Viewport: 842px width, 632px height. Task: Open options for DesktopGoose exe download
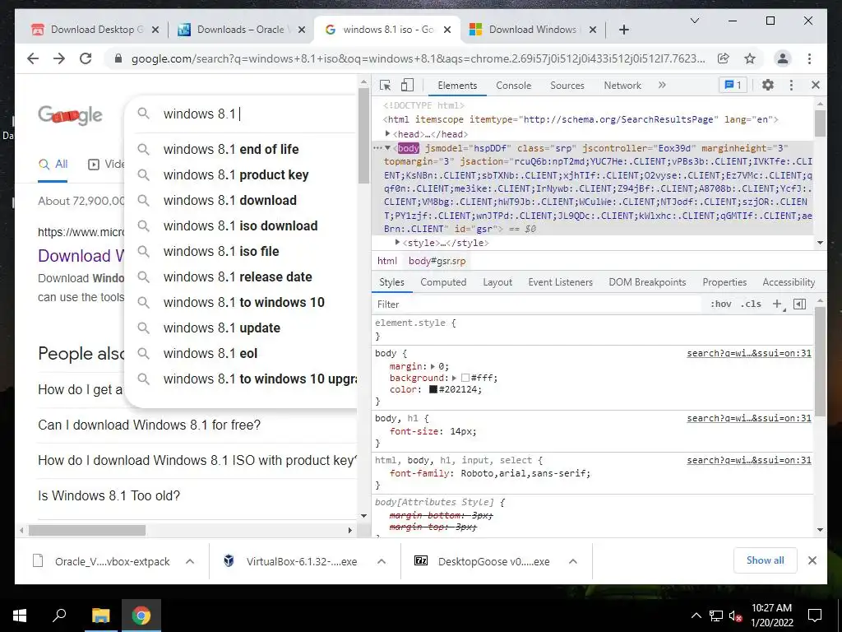coord(573,561)
